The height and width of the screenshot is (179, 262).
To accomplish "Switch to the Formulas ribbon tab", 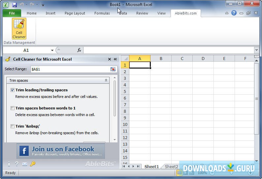I will pos(102,13).
